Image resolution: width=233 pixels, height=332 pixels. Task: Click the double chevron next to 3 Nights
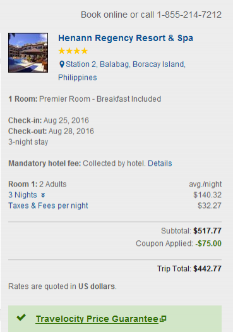pyautogui.click(x=43, y=195)
